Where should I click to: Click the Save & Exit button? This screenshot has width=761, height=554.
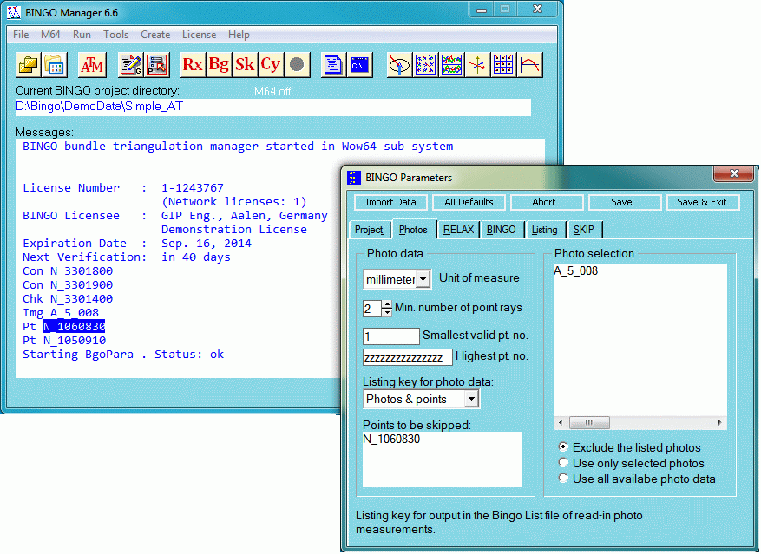point(702,202)
